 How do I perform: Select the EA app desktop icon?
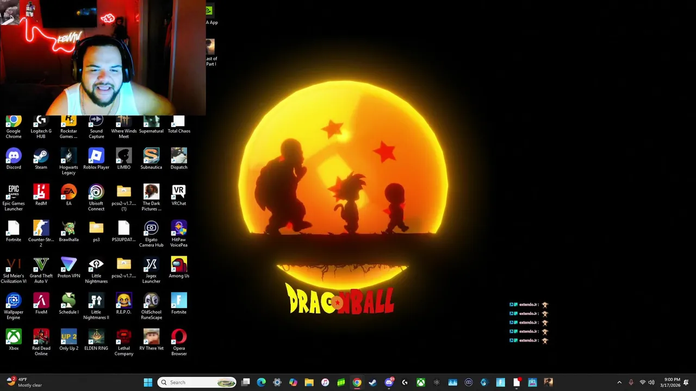point(69,195)
